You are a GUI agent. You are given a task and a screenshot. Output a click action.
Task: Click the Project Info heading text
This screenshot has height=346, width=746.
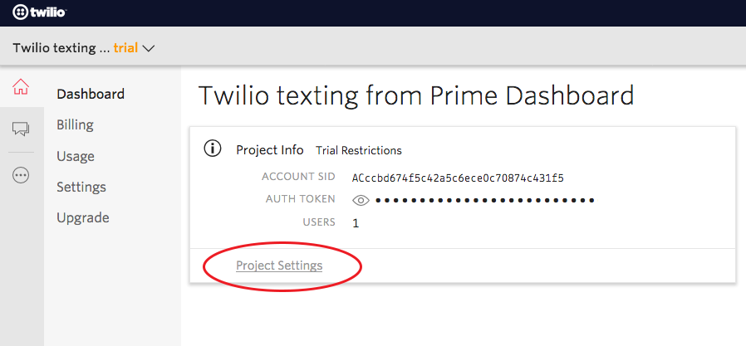tap(270, 150)
